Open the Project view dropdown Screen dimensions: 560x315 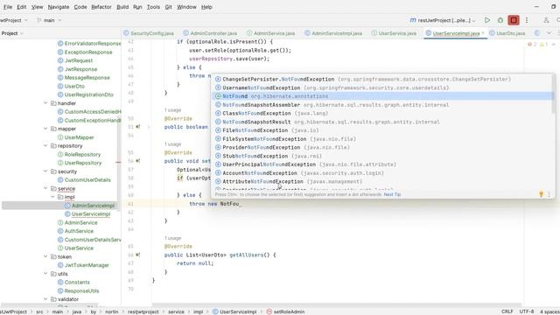12,33
